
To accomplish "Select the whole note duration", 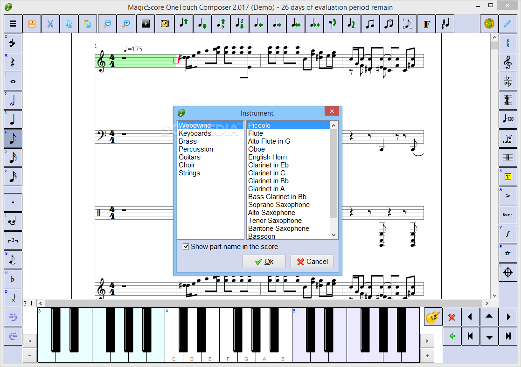I will point(13,81).
